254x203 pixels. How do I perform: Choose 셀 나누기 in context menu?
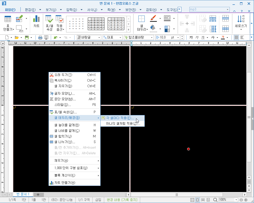tap(75, 142)
